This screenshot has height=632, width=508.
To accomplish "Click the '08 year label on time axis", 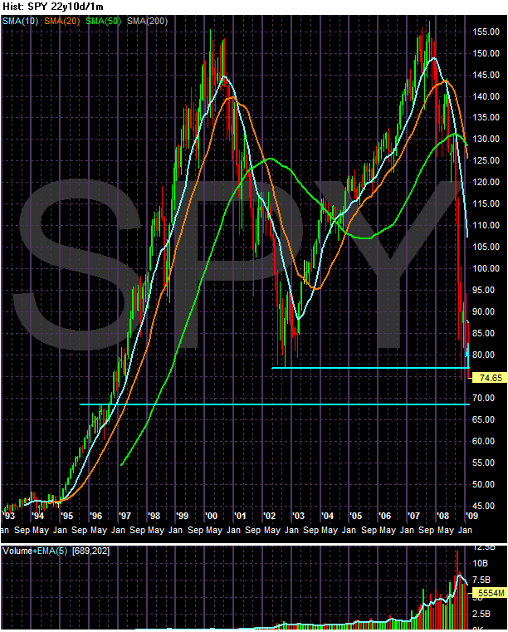I will click(442, 516).
